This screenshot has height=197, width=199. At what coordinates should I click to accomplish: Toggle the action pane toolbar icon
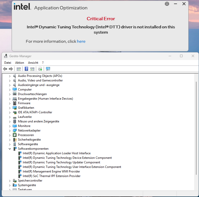(32, 69)
